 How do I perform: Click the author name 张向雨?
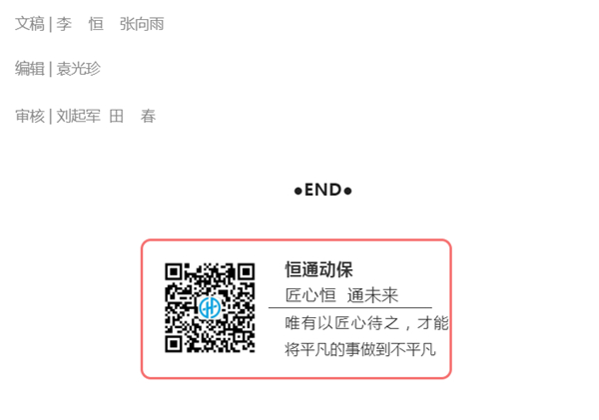(142, 24)
